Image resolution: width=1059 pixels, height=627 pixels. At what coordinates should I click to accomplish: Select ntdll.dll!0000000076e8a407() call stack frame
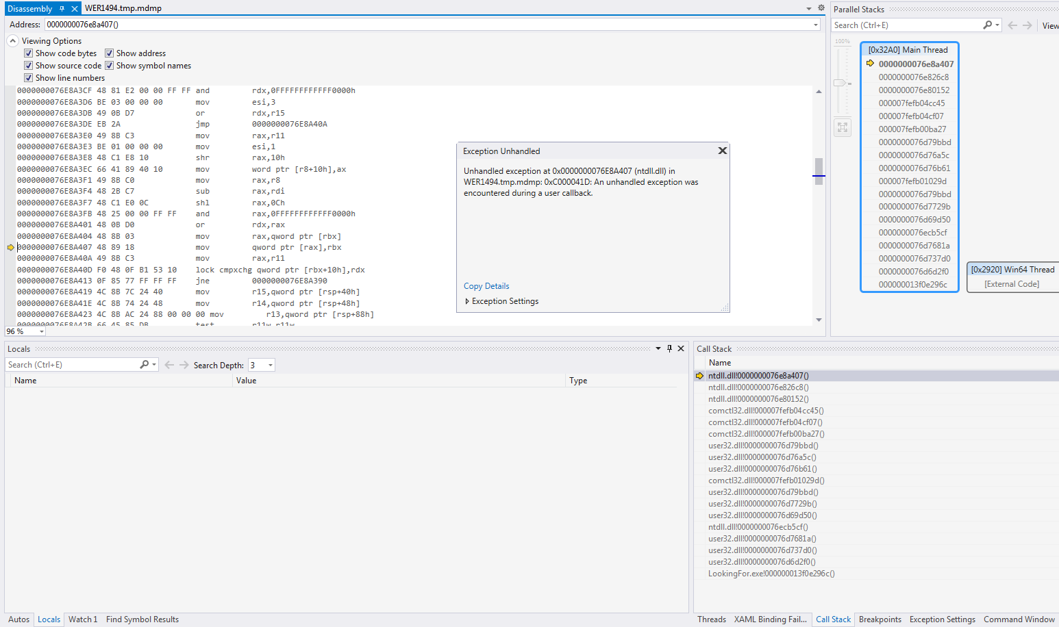coord(758,376)
